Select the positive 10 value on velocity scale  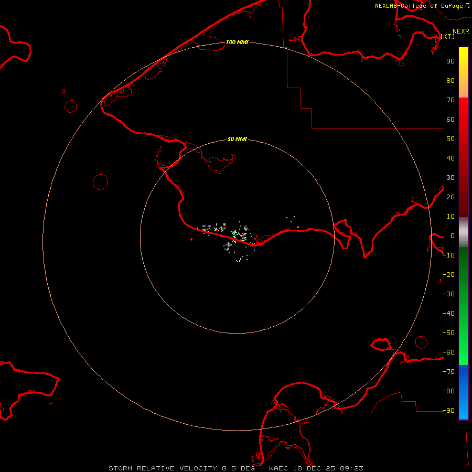450,217
